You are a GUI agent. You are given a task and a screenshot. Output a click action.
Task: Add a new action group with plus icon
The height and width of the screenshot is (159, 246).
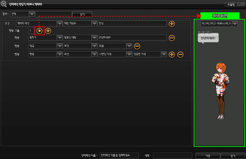click(48, 31)
